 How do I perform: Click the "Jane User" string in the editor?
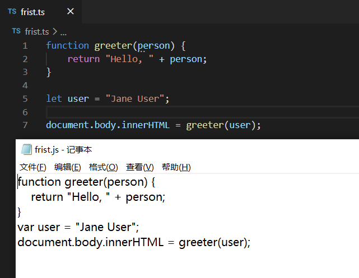(135, 98)
